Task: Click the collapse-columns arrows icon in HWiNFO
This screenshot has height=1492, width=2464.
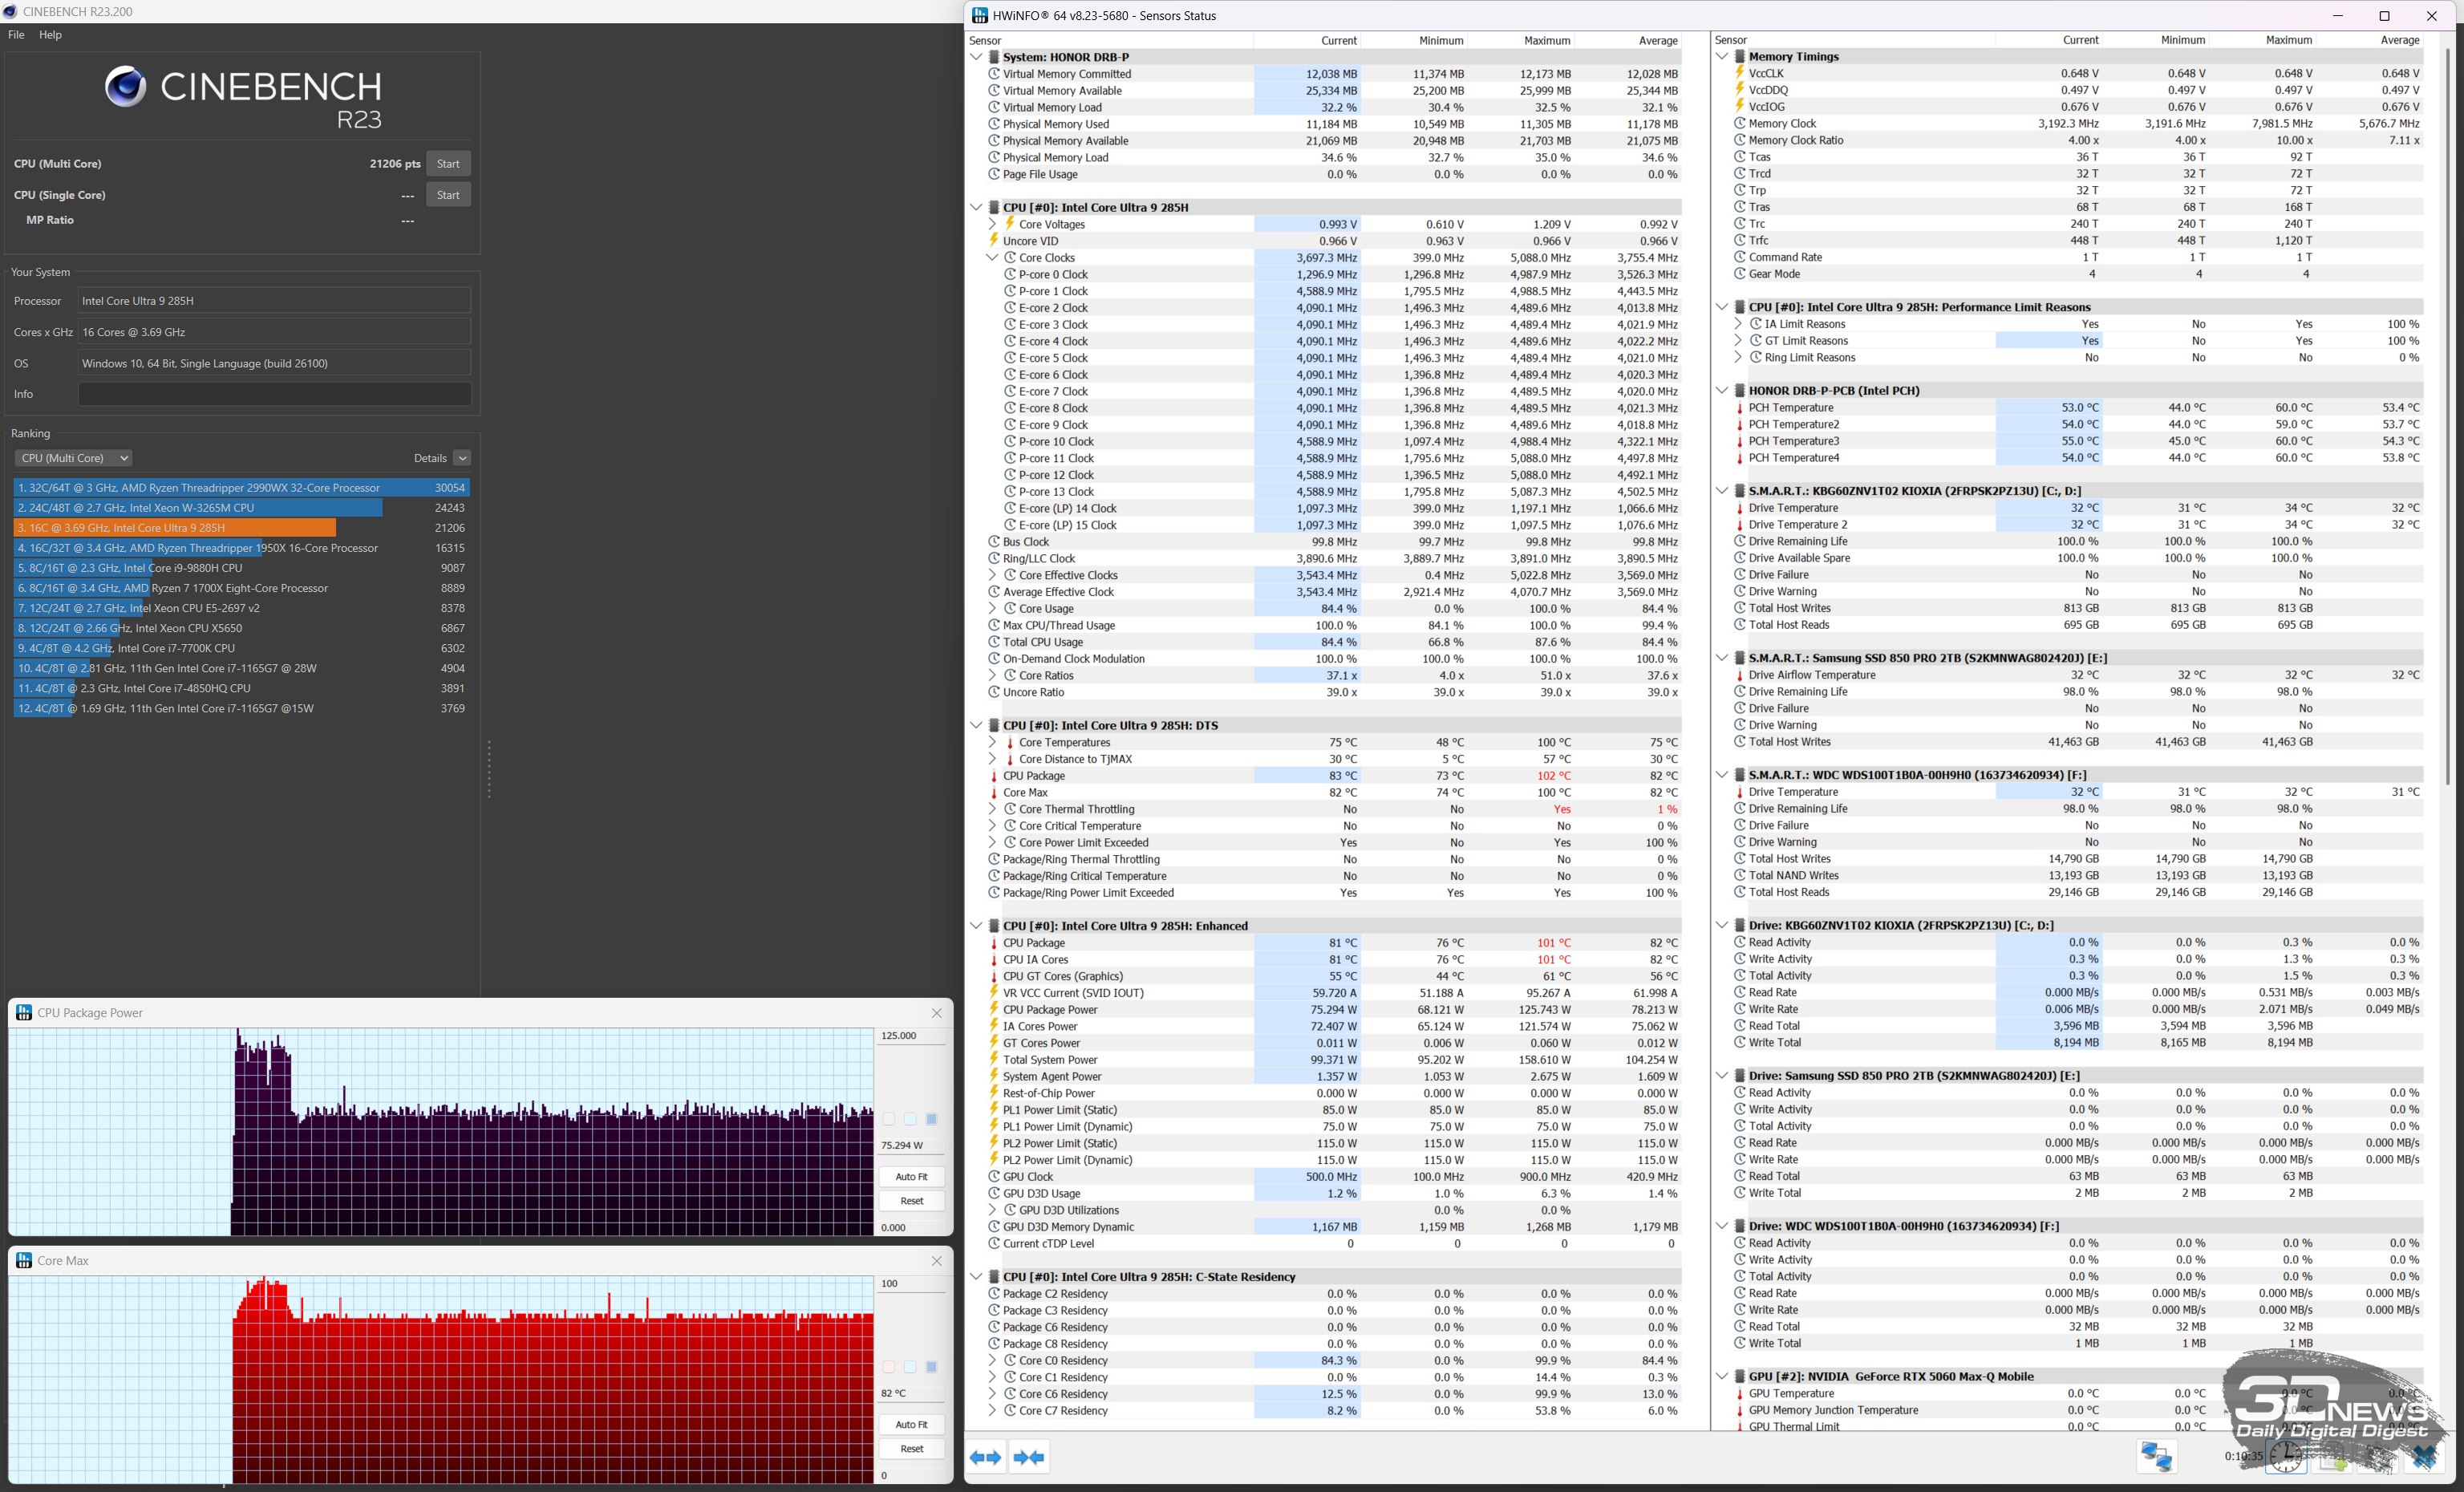Action: tap(1029, 1457)
